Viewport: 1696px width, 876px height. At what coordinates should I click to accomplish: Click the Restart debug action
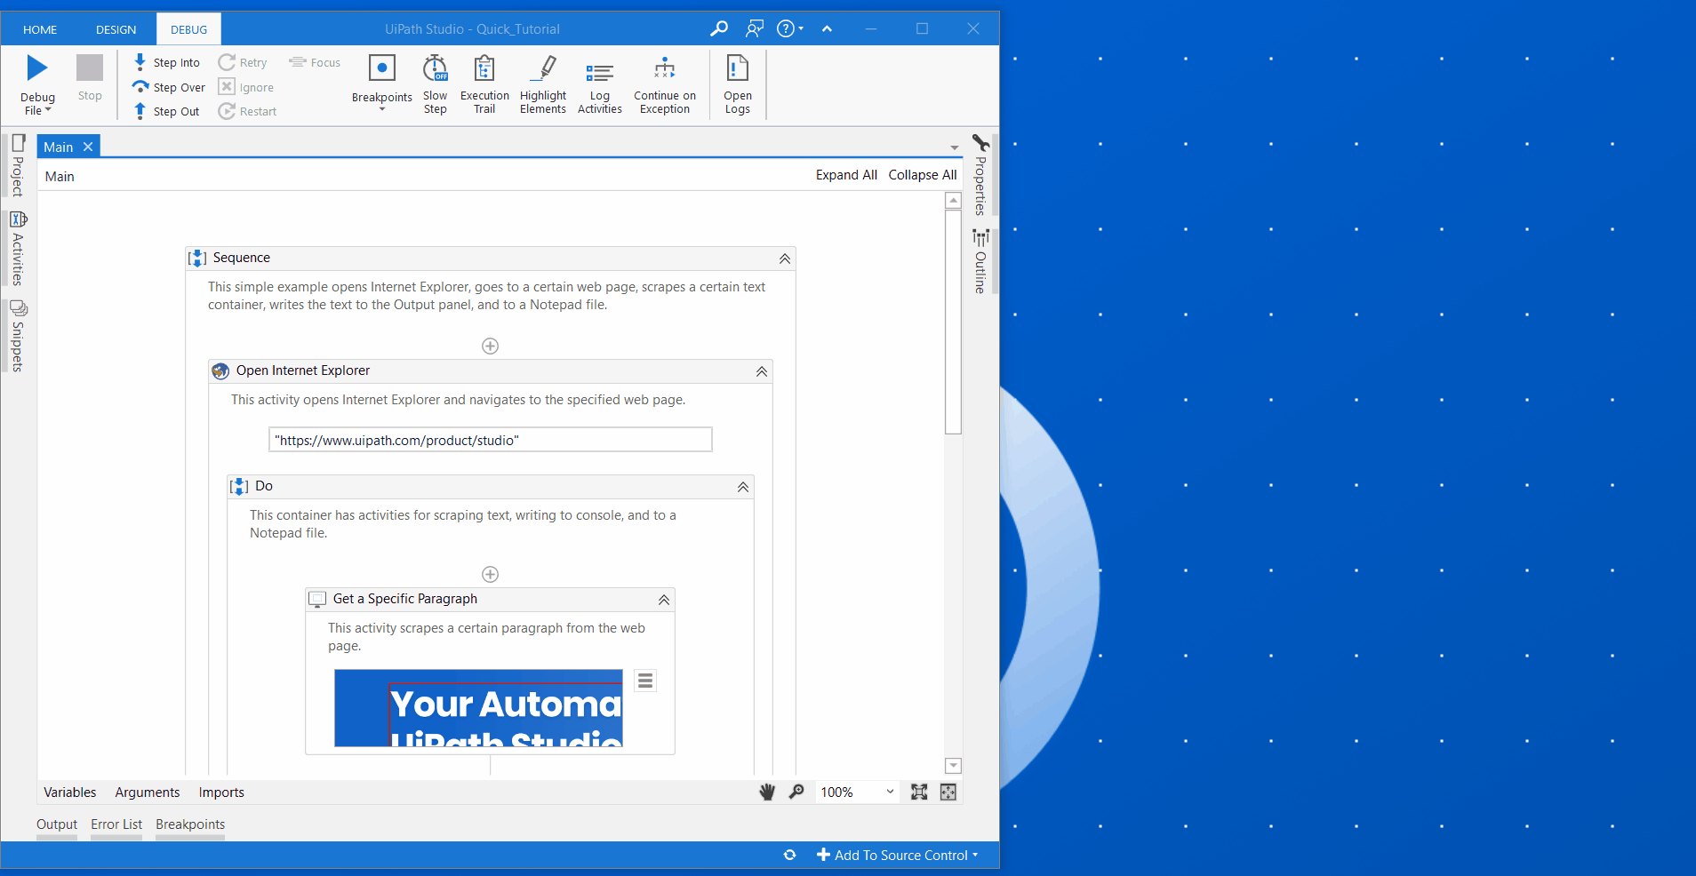pyautogui.click(x=248, y=111)
